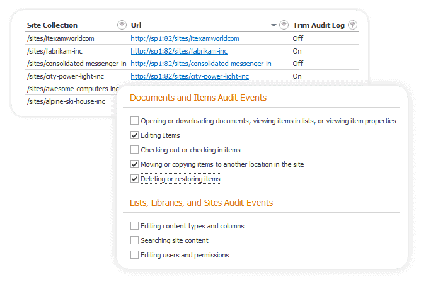Enable the opening or downloading documents checkbox
The width and height of the screenshot is (421, 282).
tap(134, 120)
